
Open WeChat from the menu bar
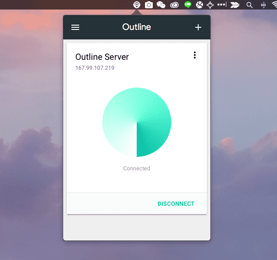click(161, 5)
